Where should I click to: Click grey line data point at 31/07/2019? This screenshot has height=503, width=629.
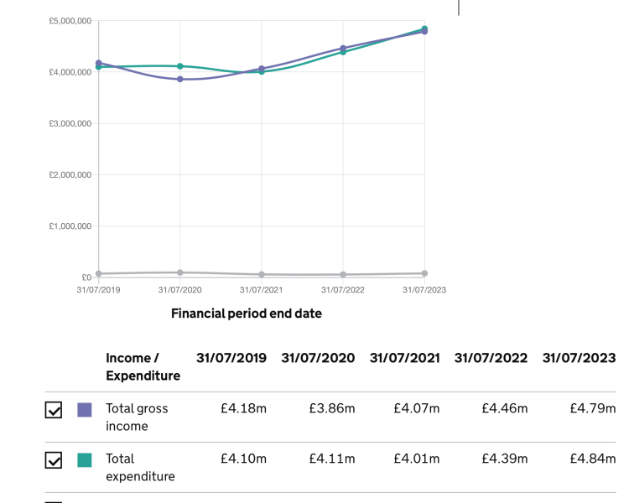tap(99, 273)
